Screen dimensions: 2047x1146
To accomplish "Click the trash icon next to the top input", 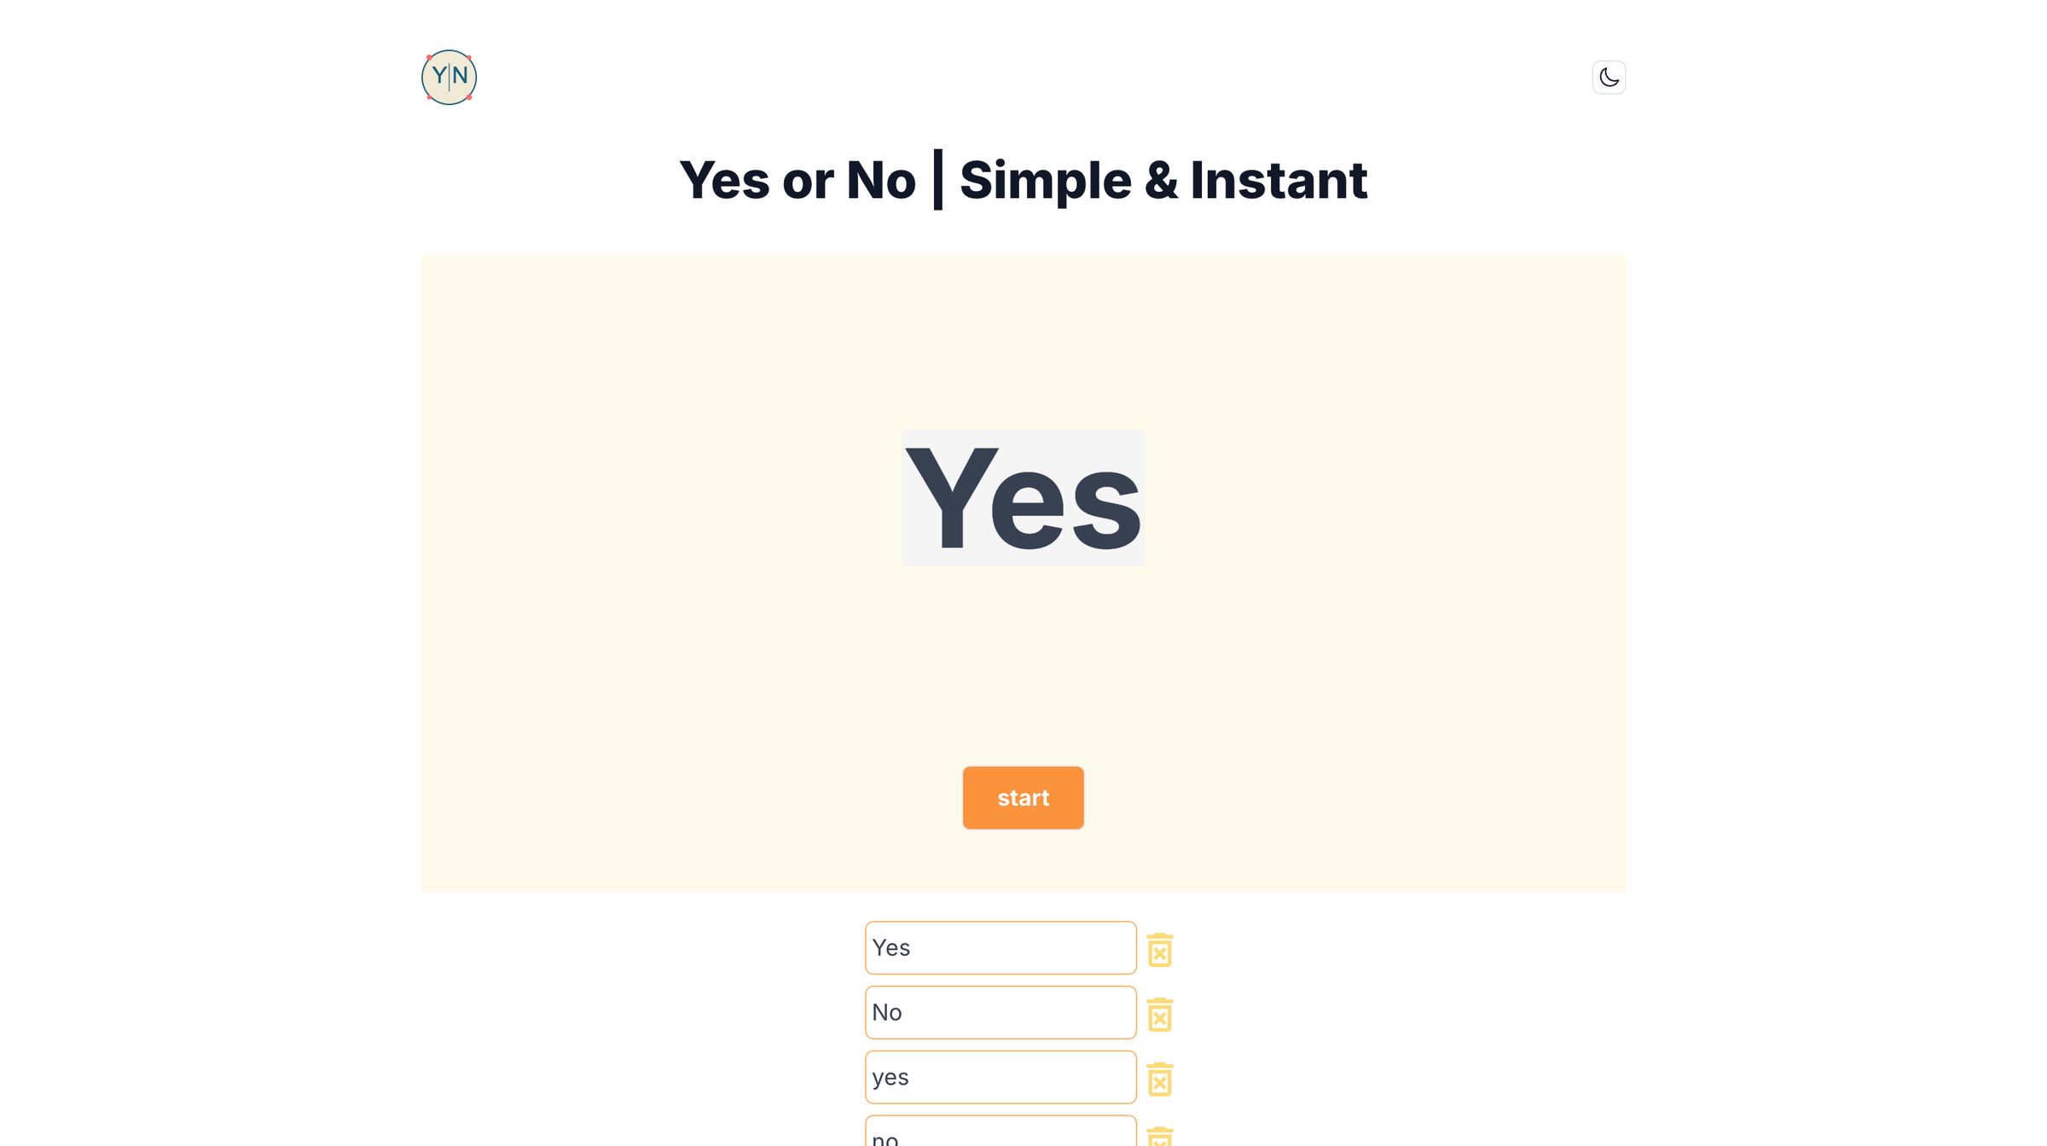I will pyautogui.click(x=1160, y=948).
